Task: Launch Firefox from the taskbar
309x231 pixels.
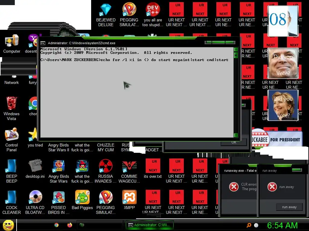Action: pos(70,225)
